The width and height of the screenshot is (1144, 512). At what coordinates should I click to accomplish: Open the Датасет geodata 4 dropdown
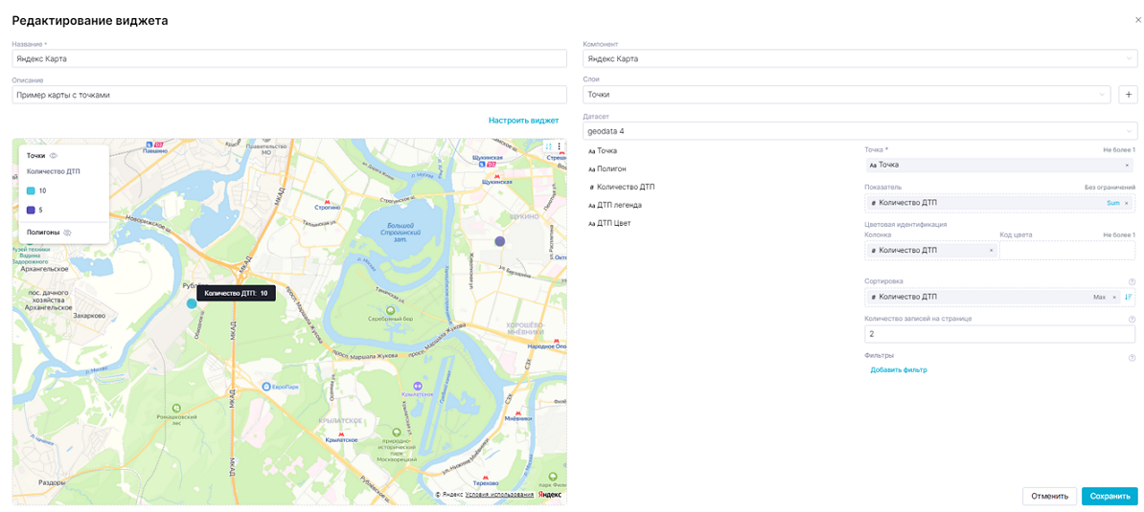[859, 131]
